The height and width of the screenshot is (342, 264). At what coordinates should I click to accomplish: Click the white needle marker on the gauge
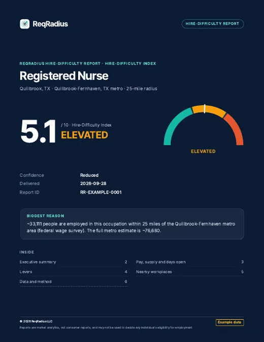click(x=205, y=109)
